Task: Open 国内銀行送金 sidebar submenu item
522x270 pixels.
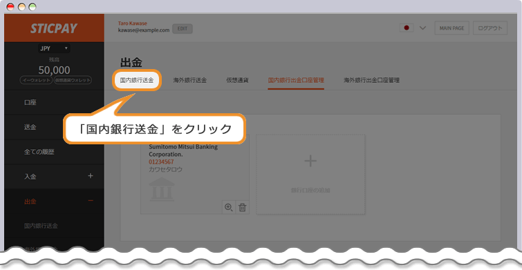Action: click(x=41, y=226)
